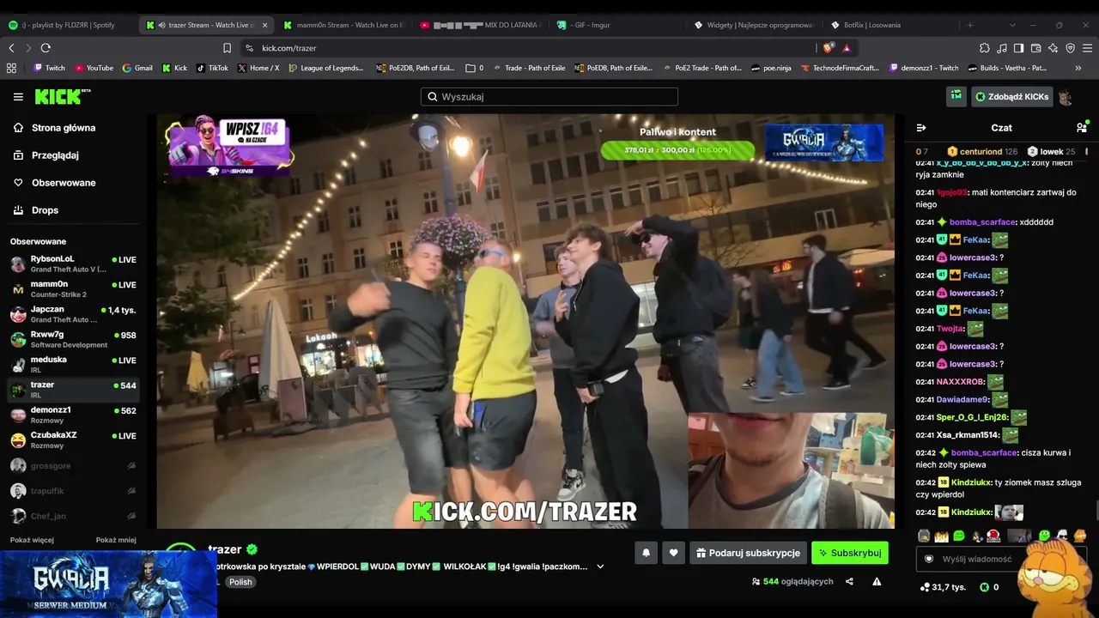The image size is (1099, 618).
Task: Open the tab search dropdown arrow
Action: point(1012,25)
